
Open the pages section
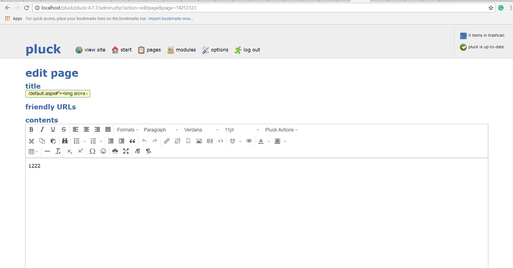click(149, 50)
